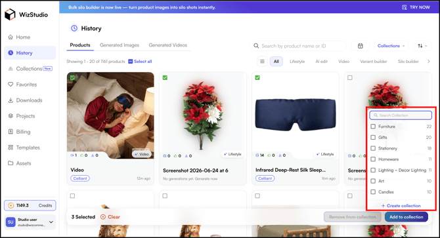Open the sort order dropdown
The image size is (440, 238).
[x=422, y=46]
